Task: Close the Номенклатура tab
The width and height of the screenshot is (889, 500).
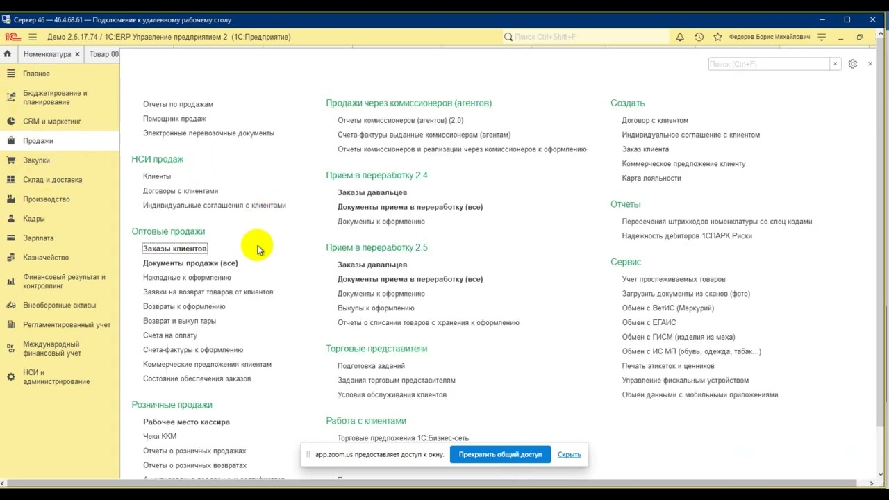Action: coord(77,54)
